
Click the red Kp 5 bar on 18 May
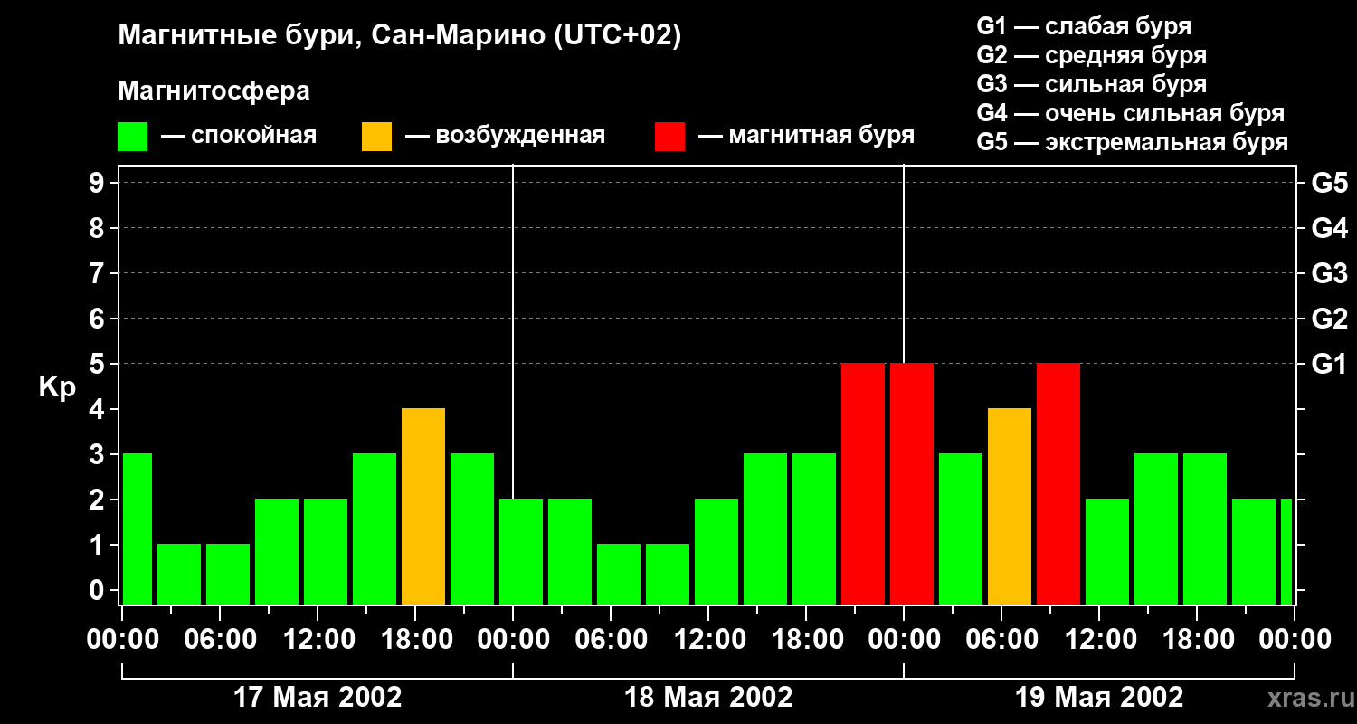863,483
